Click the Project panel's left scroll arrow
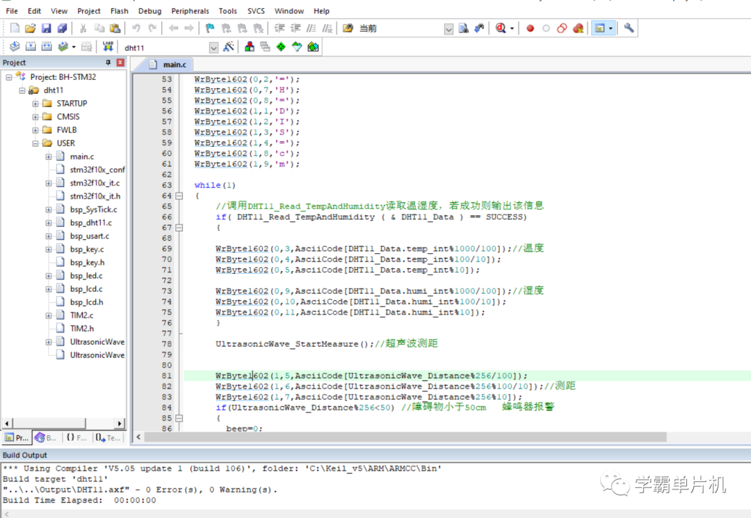The width and height of the screenshot is (751, 518). (x=7, y=423)
